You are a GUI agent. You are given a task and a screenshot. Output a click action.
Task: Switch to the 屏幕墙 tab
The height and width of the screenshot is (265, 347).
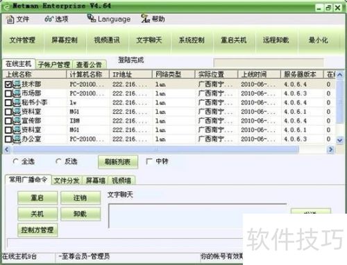click(x=95, y=180)
